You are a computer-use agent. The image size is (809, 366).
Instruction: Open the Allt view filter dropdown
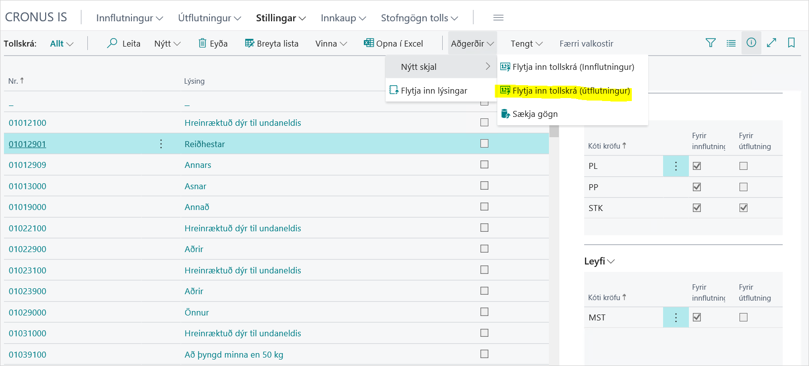[62, 44]
